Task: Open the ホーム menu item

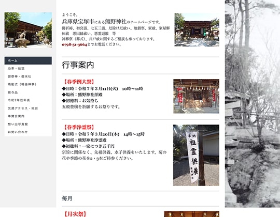Action: (28, 60)
